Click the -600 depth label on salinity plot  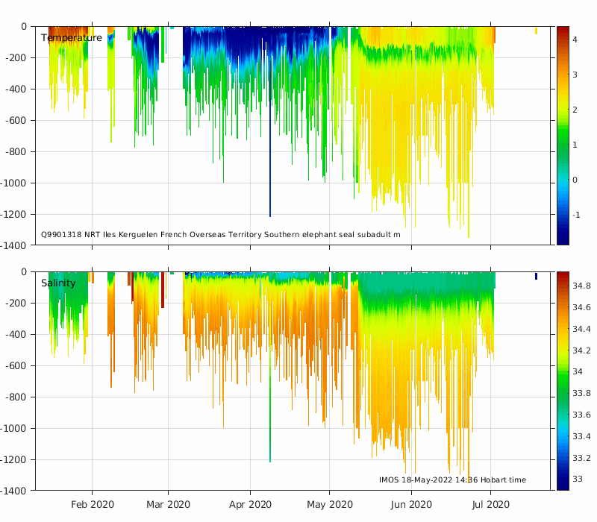pyautogui.click(x=16, y=366)
